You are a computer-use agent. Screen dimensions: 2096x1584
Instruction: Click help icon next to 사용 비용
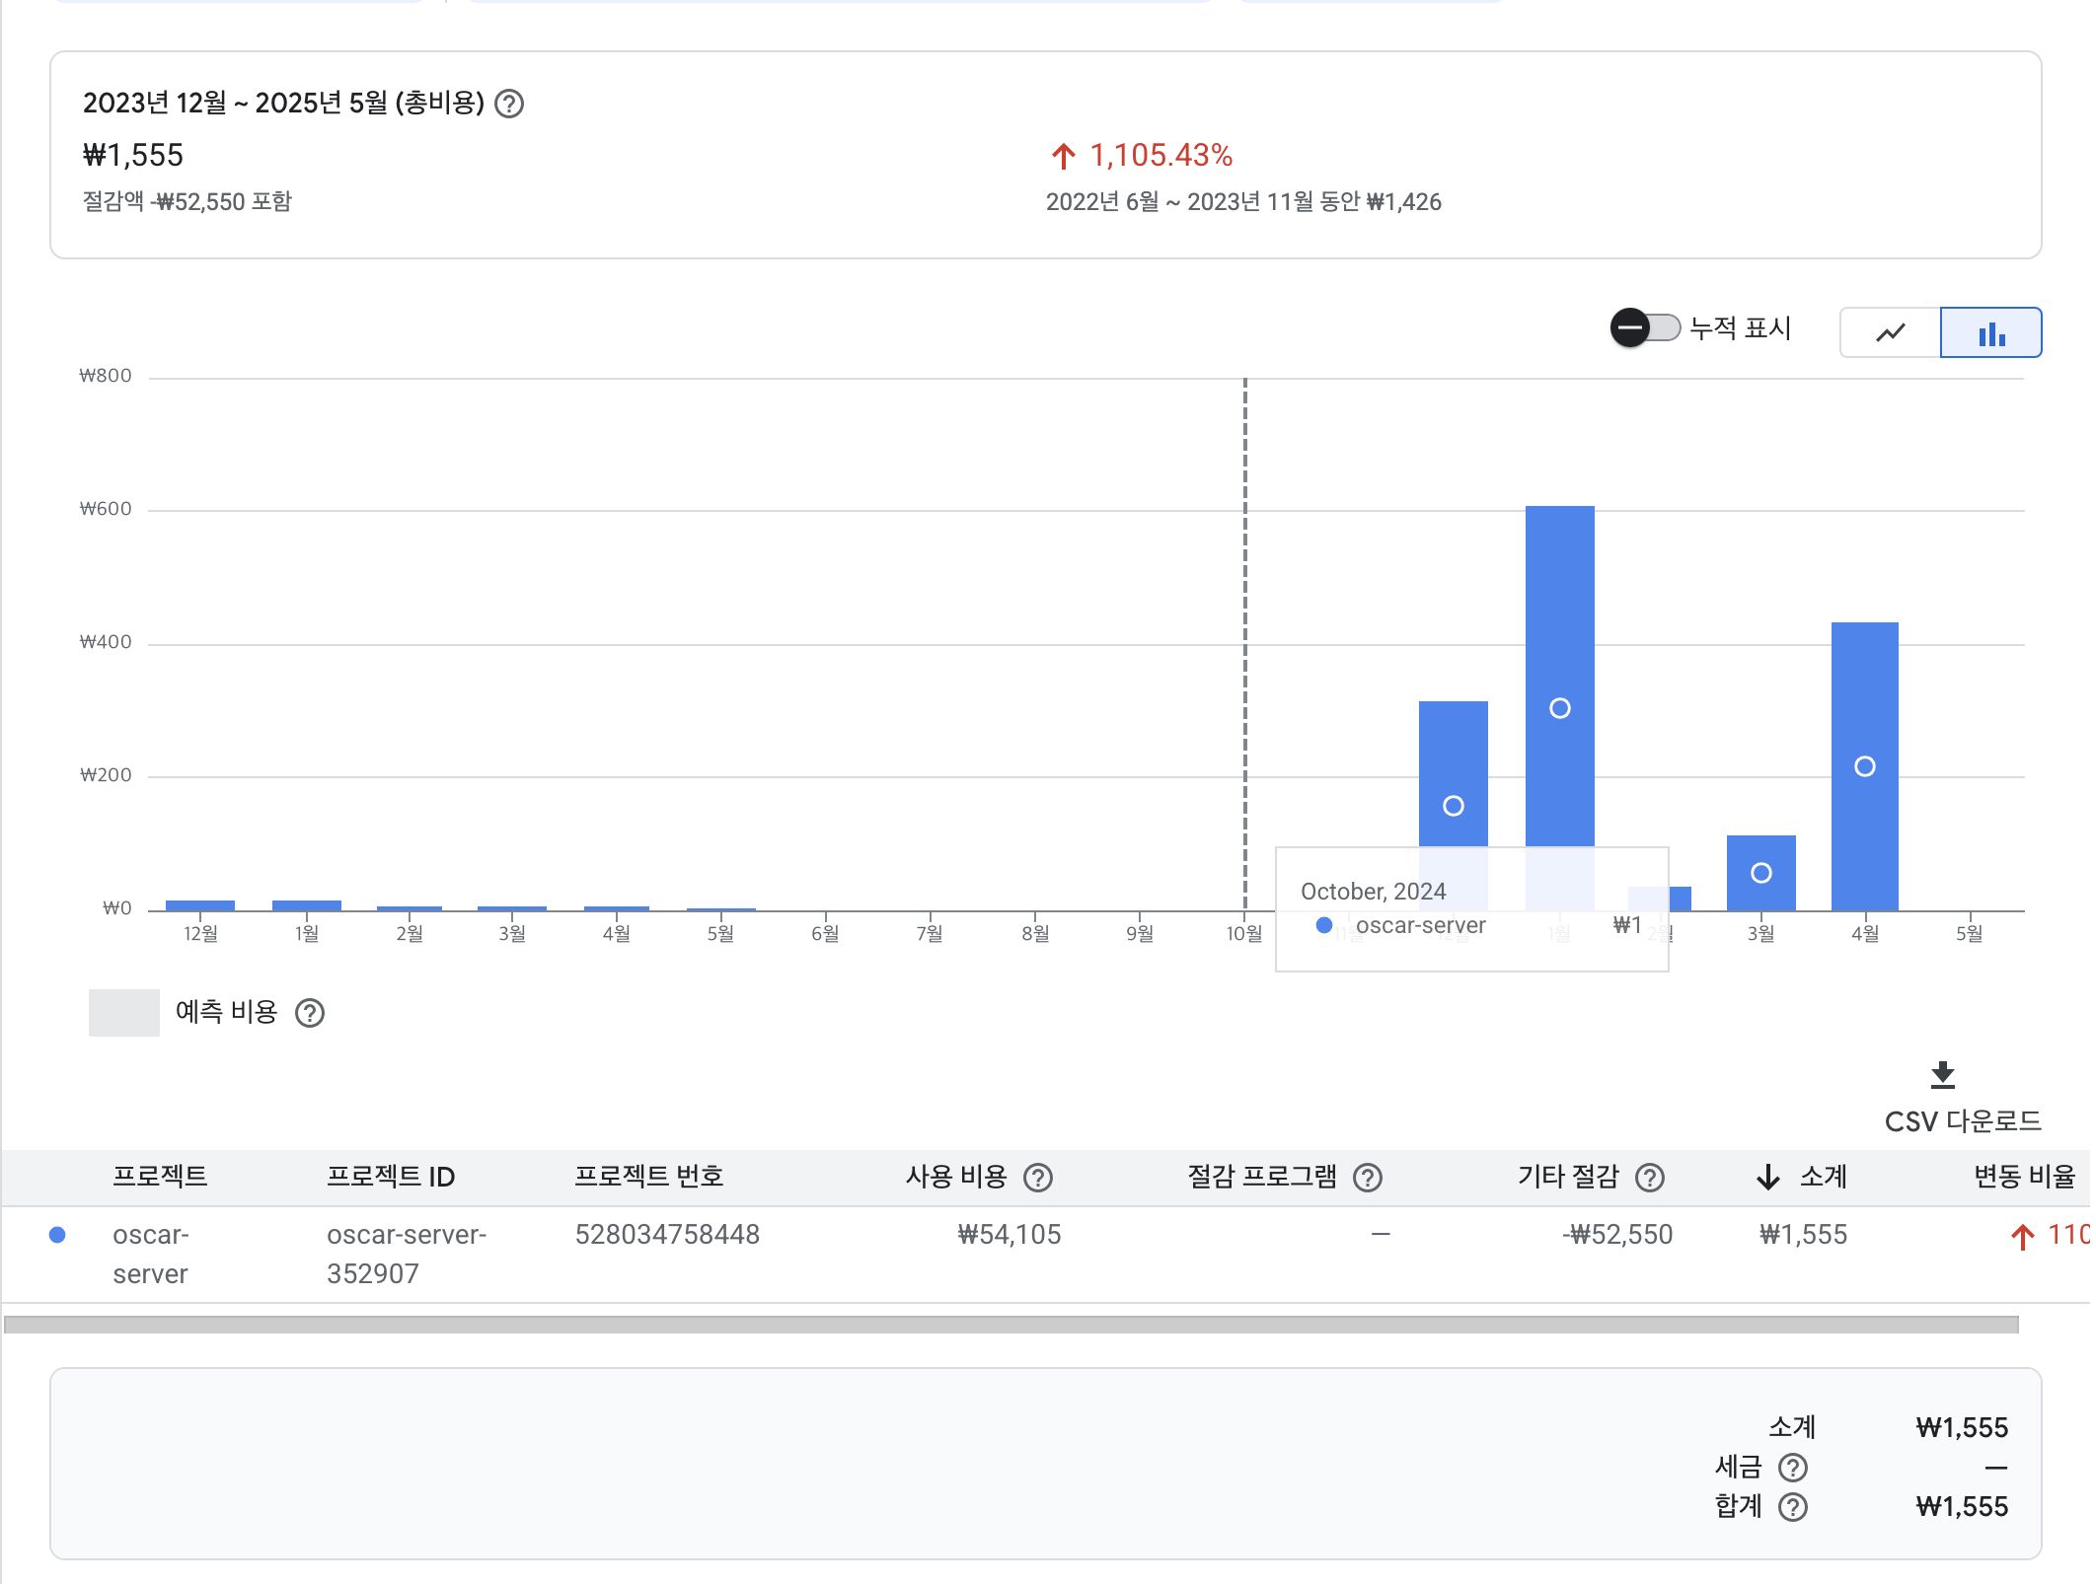[x=1038, y=1178]
